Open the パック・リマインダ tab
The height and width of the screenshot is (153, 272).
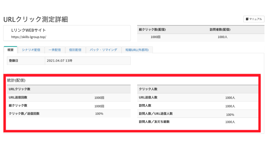click(103, 50)
